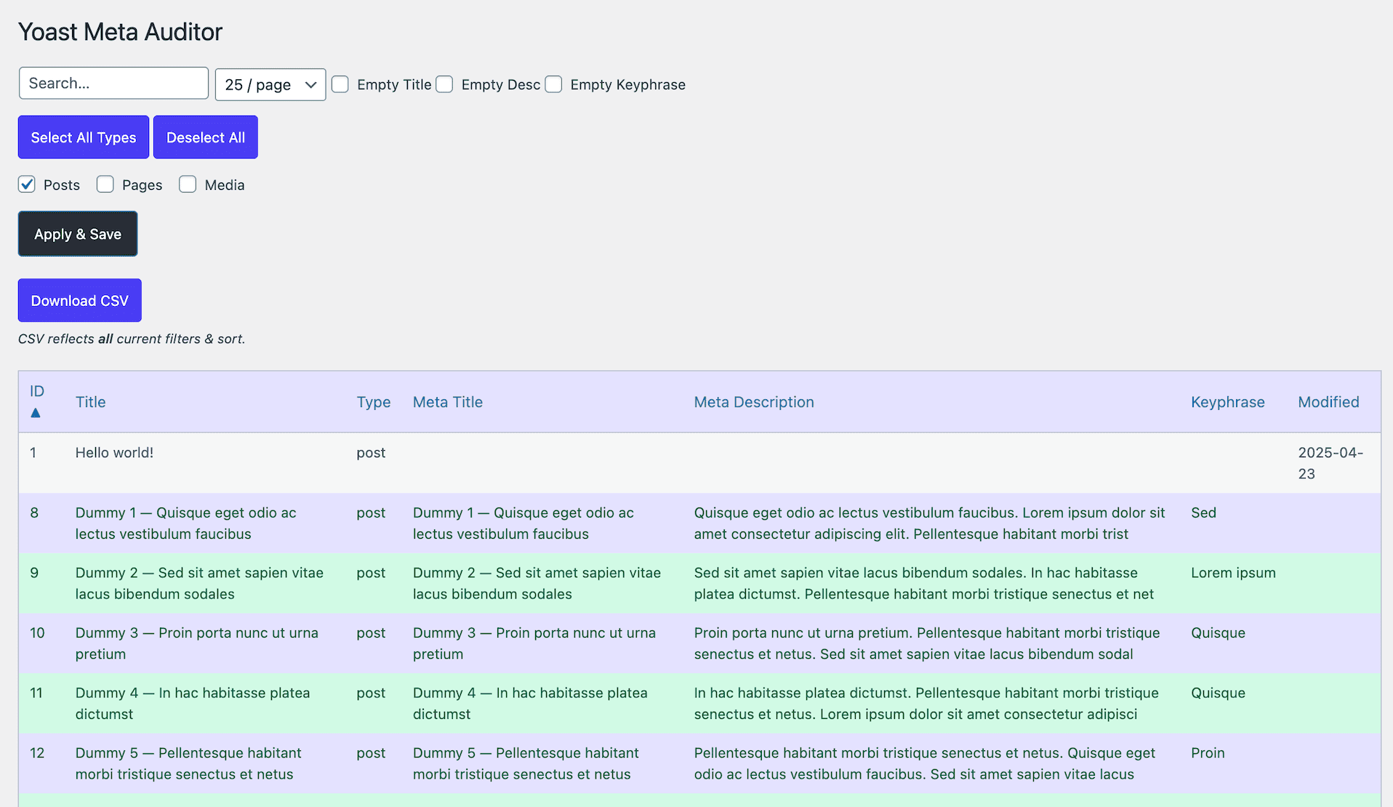Click Dummy 5 meta description cell

(925, 764)
